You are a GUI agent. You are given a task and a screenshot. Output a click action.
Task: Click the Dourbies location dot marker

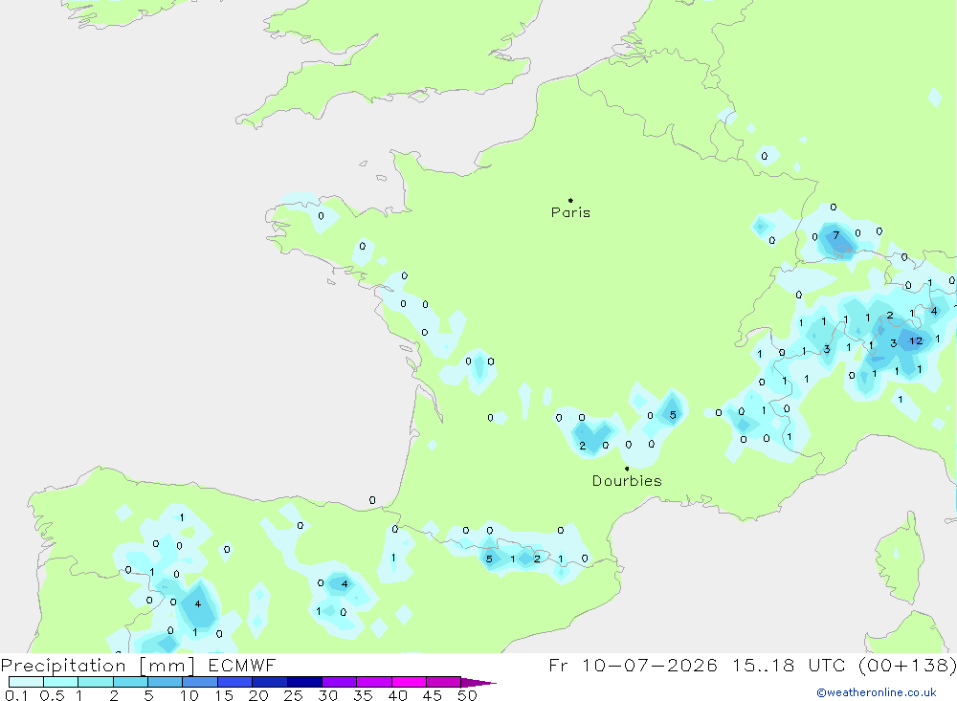click(627, 469)
